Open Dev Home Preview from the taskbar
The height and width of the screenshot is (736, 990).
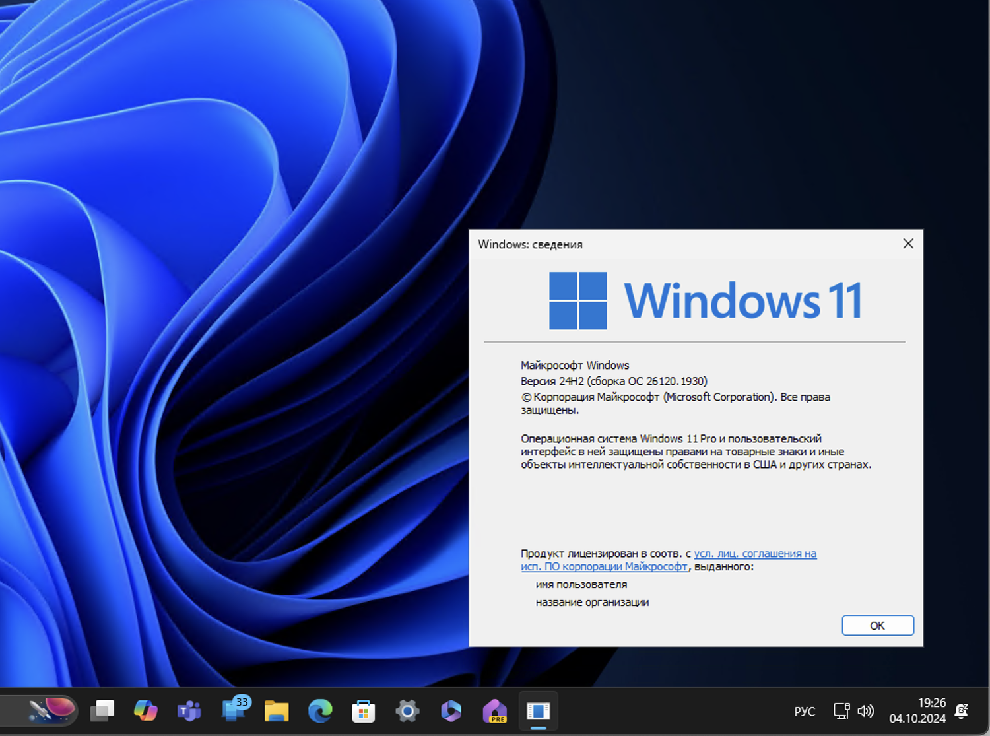(494, 711)
